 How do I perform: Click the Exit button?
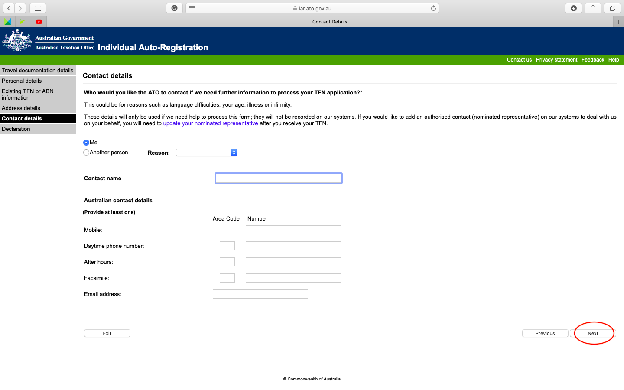[x=107, y=333]
